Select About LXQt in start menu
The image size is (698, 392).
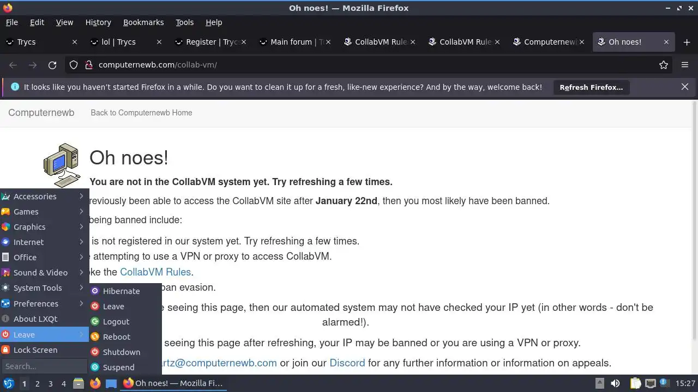(44, 319)
